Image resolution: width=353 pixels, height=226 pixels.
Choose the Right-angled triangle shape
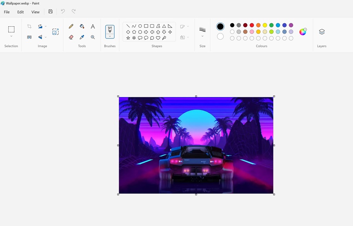pos(170,26)
